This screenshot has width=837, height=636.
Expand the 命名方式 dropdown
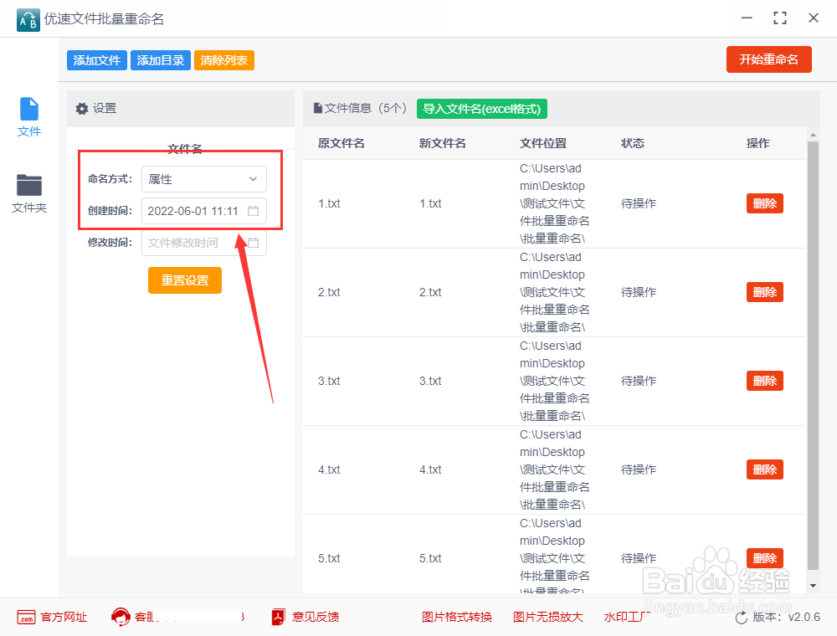204,179
